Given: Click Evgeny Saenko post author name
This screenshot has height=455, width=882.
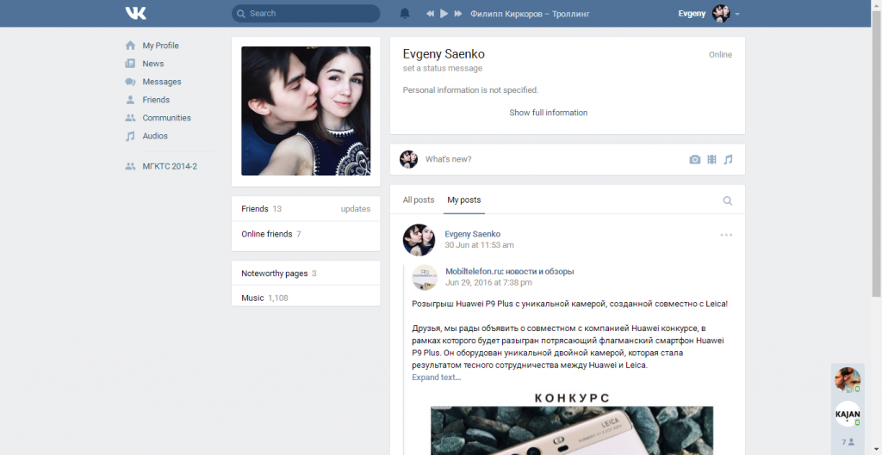Looking at the screenshot, I should point(473,234).
